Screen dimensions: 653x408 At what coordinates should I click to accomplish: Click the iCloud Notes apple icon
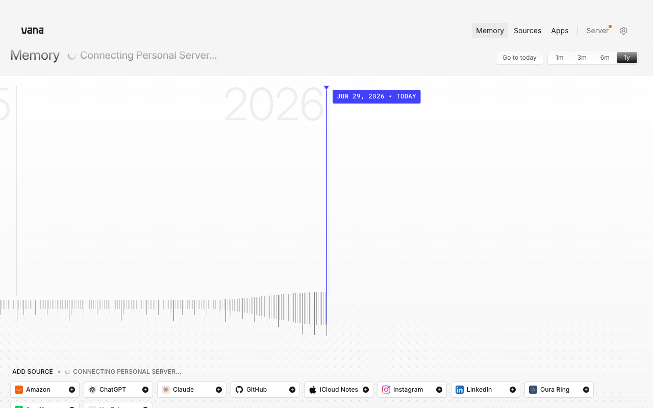[313, 390]
